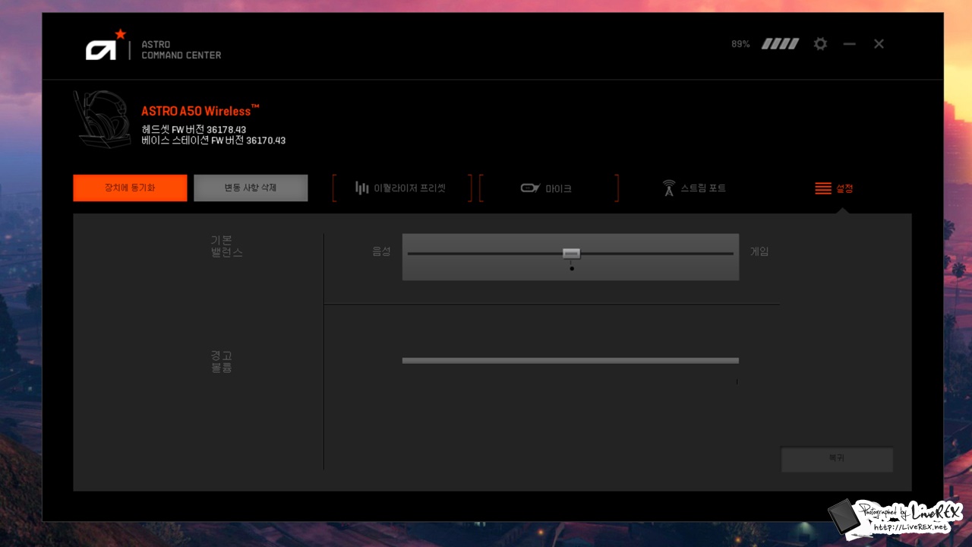
Task: Click the 변동 사항 삭제 button
Action: click(251, 188)
